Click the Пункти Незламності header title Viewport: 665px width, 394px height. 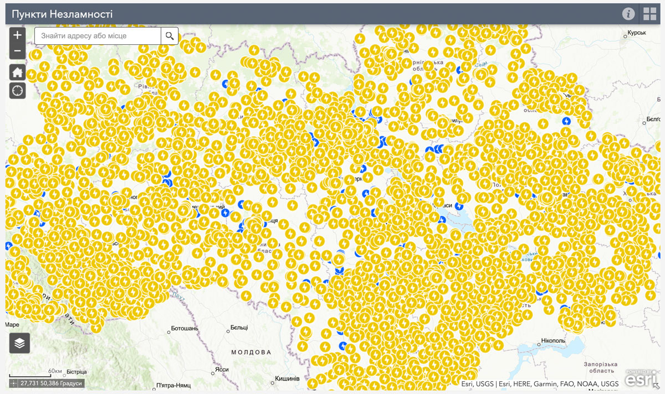click(61, 13)
